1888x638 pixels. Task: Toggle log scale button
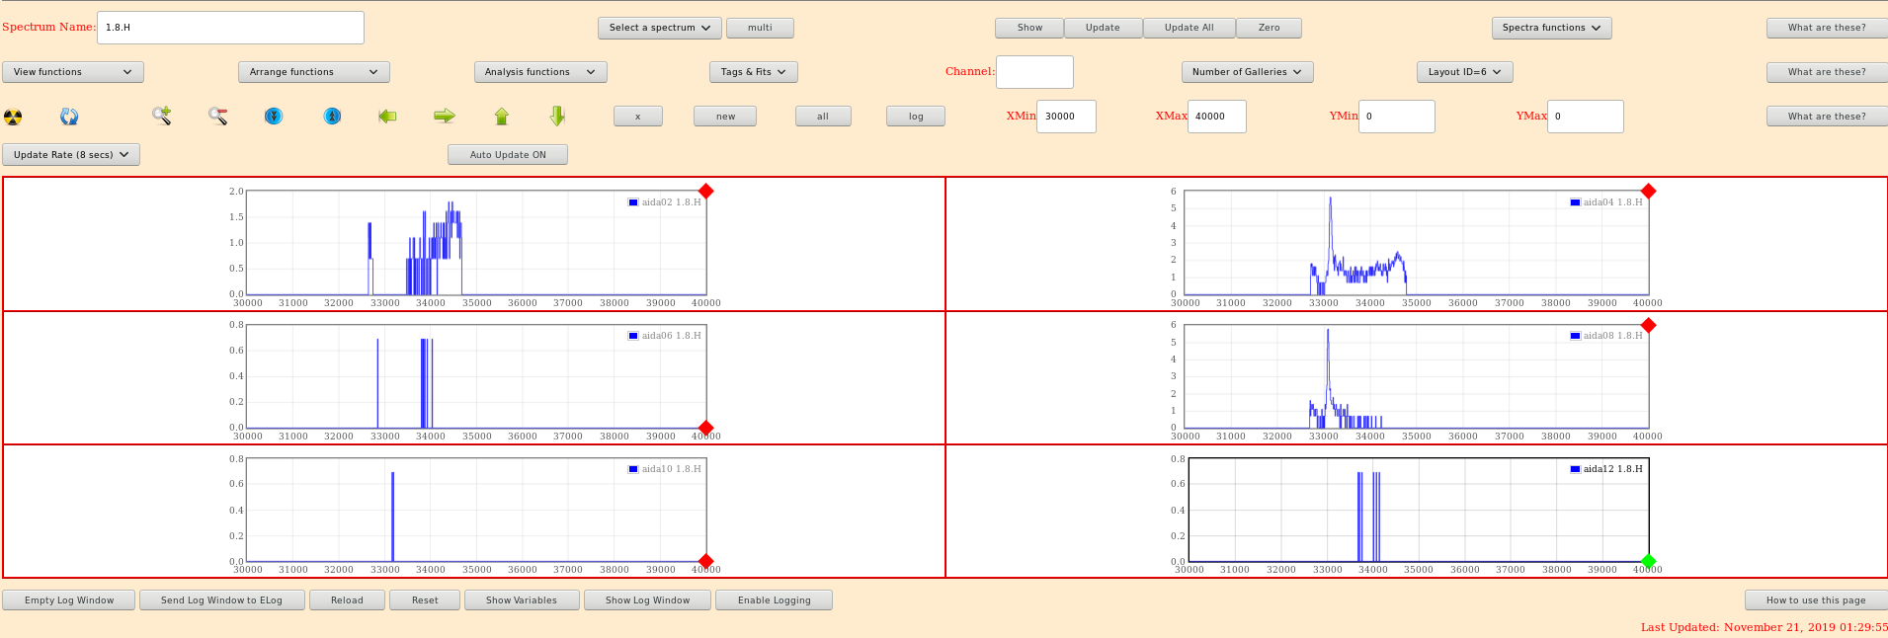tap(916, 117)
